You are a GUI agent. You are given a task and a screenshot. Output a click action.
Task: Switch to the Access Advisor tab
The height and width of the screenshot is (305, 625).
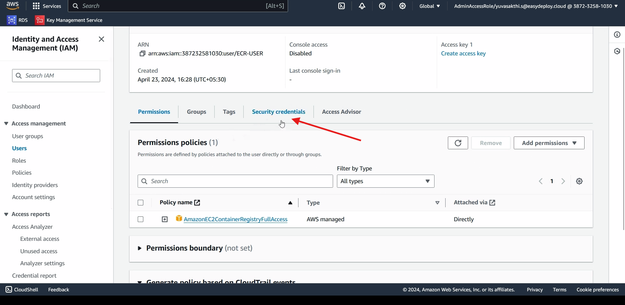tap(341, 112)
